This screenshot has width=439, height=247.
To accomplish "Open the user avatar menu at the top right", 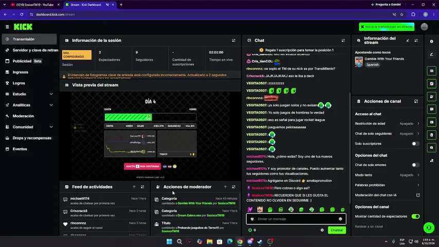I will tap(424, 27).
